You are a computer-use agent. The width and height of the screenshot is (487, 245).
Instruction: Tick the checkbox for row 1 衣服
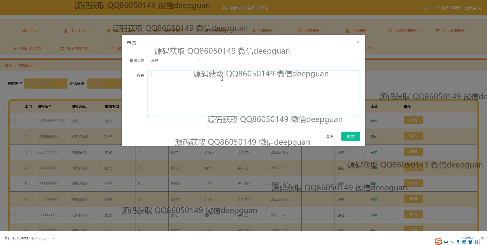[x=14, y=121]
